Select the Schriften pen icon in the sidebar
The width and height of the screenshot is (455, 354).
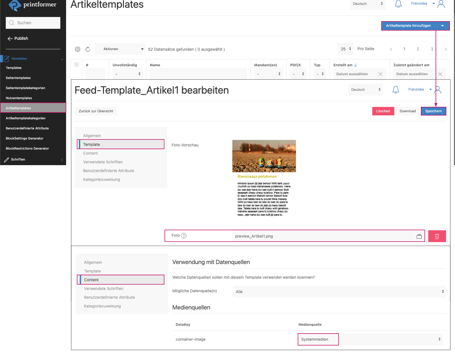pyautogui.click(x=7, y=159)
